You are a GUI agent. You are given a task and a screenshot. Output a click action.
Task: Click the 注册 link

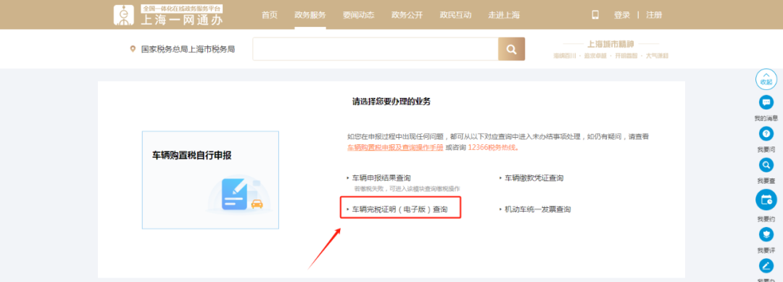coord(654,15)
